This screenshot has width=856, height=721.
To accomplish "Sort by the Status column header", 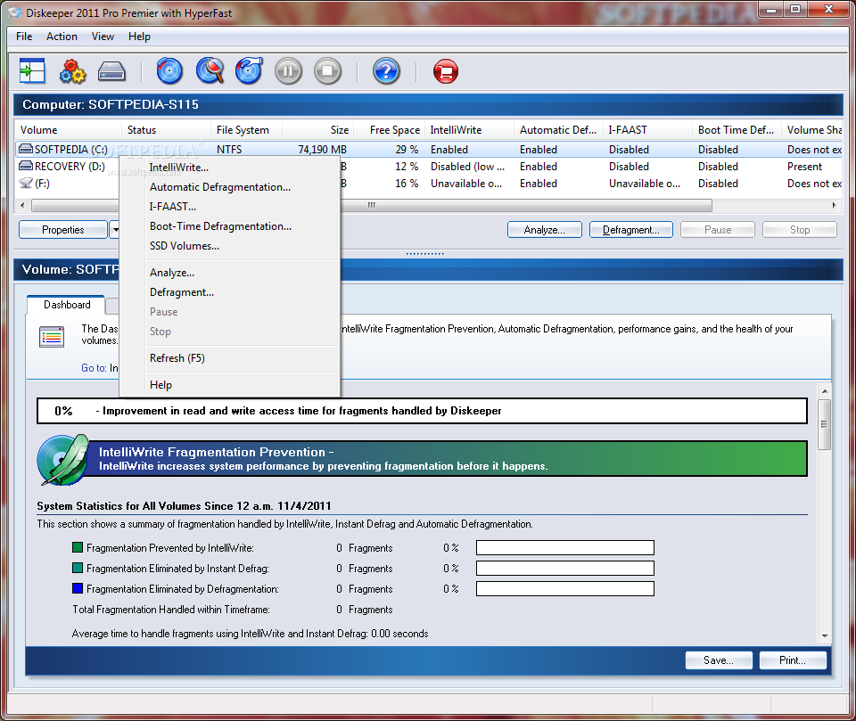I will pos(166,130).
